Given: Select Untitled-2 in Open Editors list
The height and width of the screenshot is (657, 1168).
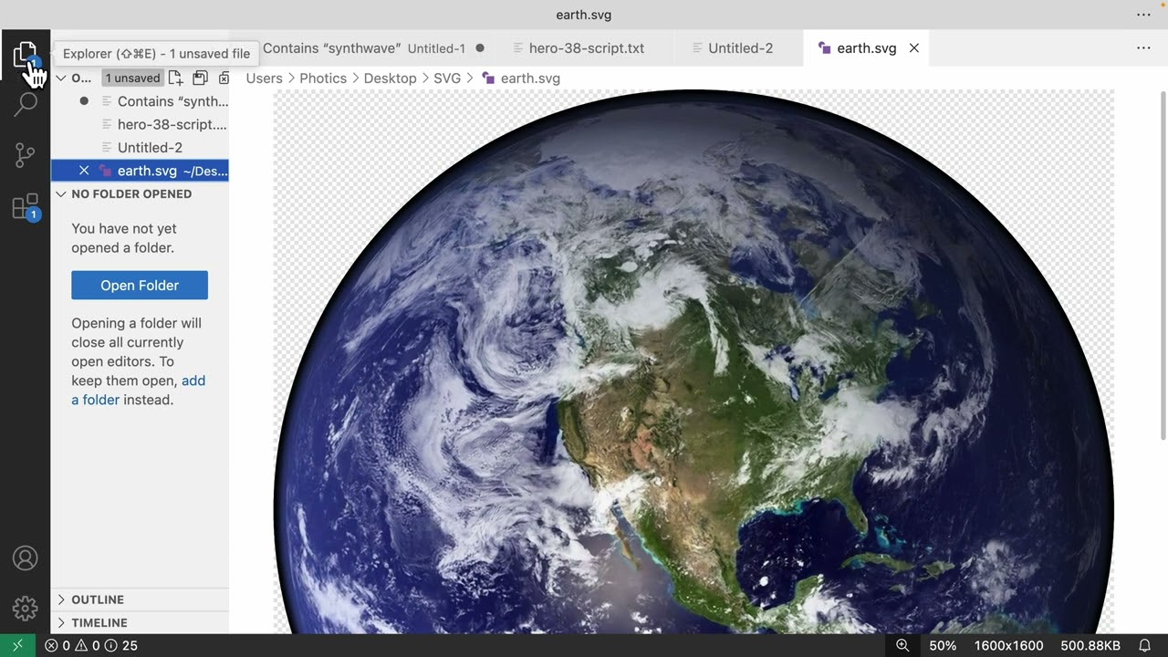Looking at the screenshot, I should point(140,147).
